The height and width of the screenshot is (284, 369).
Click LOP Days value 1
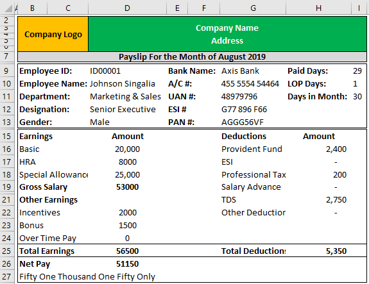[x=355, y=84]
